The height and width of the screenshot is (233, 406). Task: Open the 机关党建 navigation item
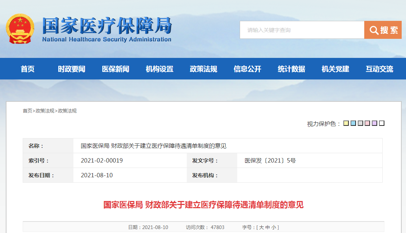[x=335, y=69]
